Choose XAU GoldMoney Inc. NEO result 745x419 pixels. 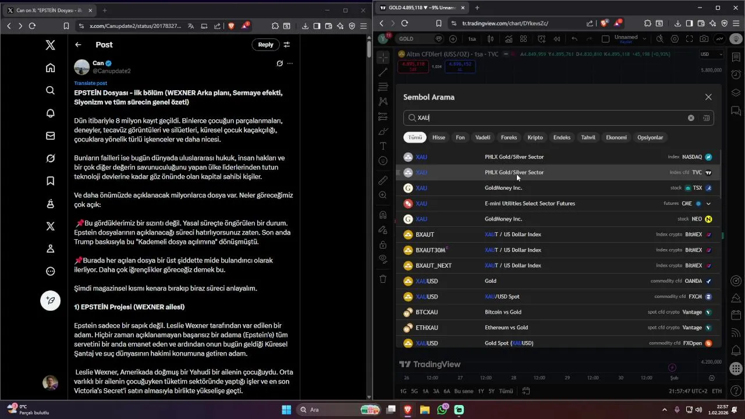(558, 219)
